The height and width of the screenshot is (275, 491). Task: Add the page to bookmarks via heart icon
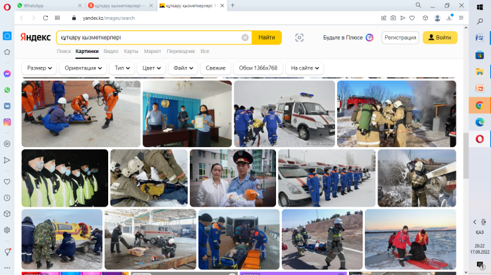pyautogui.click(x=412, y=18)
